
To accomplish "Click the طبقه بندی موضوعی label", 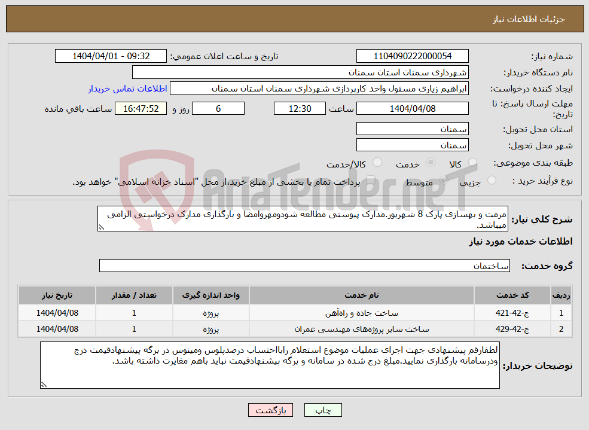I will pos(533,163).
